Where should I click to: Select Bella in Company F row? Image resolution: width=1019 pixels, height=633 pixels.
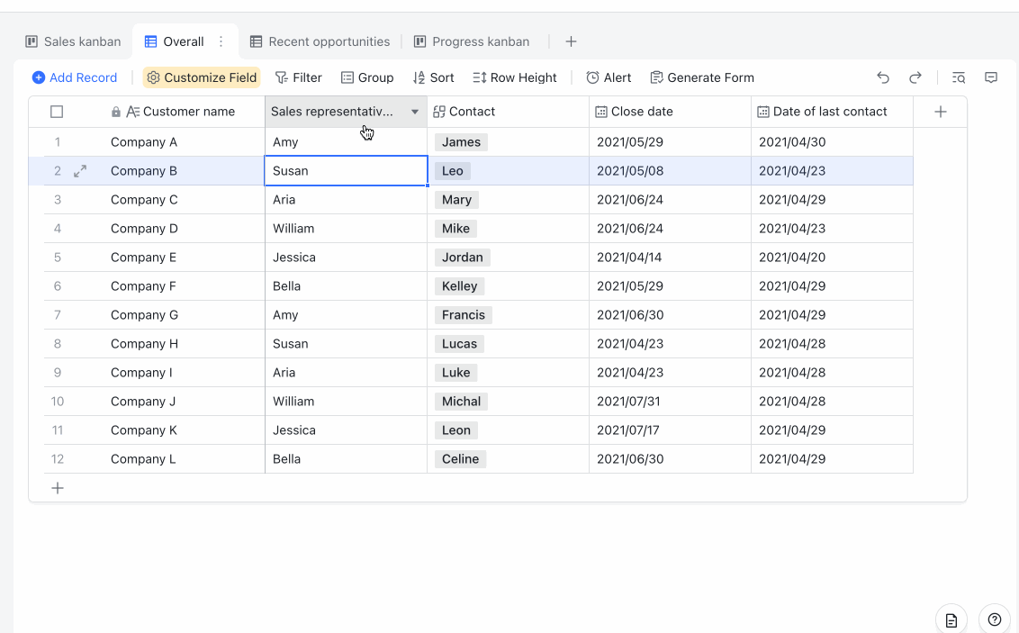346,286
